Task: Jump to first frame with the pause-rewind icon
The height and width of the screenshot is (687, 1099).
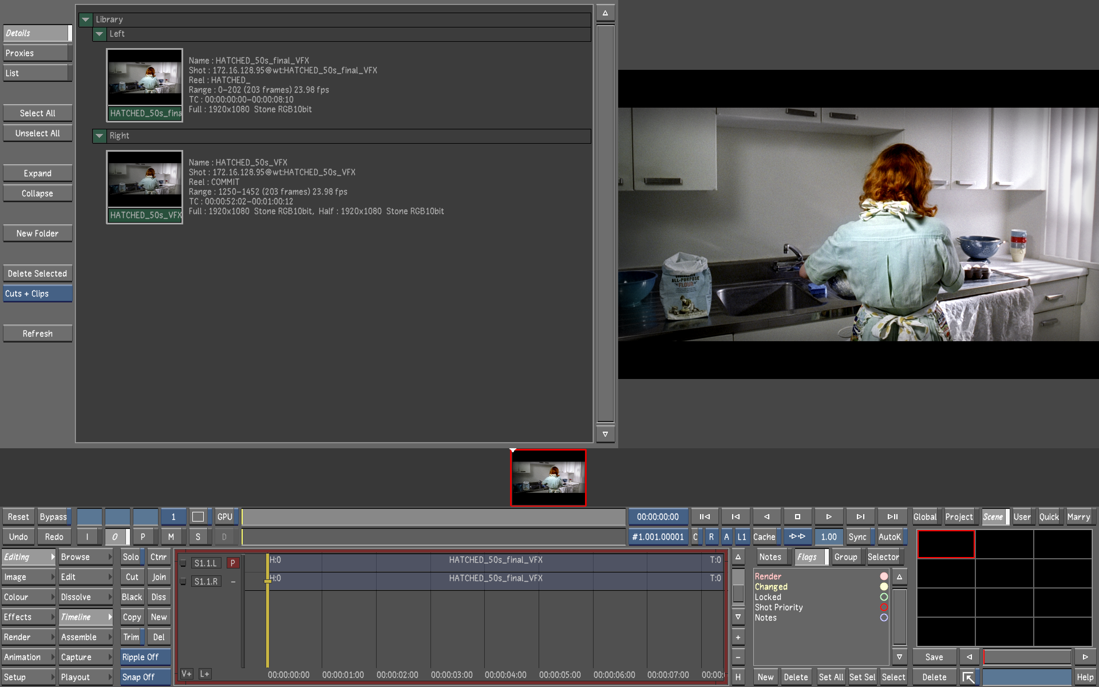Action: [705, 516]
